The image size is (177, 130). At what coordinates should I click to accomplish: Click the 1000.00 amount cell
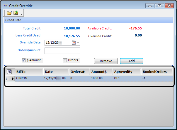[101, 78]
